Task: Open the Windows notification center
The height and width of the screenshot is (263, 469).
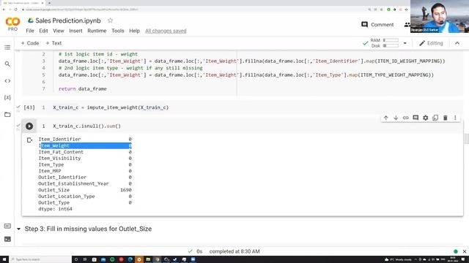Action: coord(463,259)
